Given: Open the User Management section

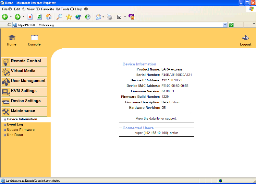Looking at the screenshot, I should pyautogui.click(x=24, y=82).
